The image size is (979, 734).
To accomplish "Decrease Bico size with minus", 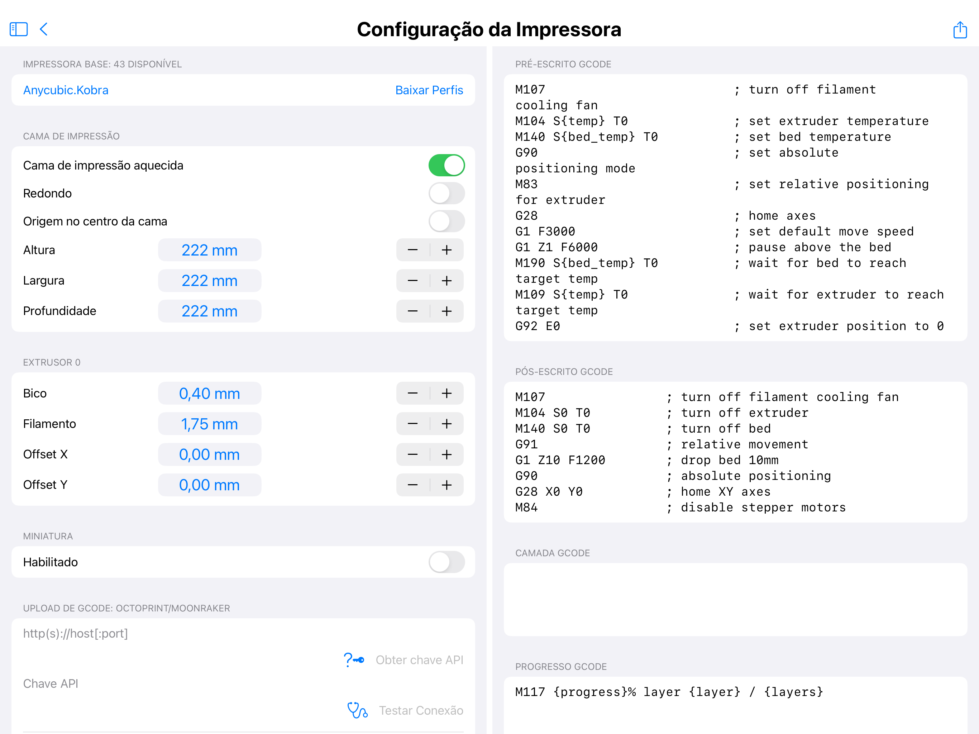I will (x=412, y=393).
